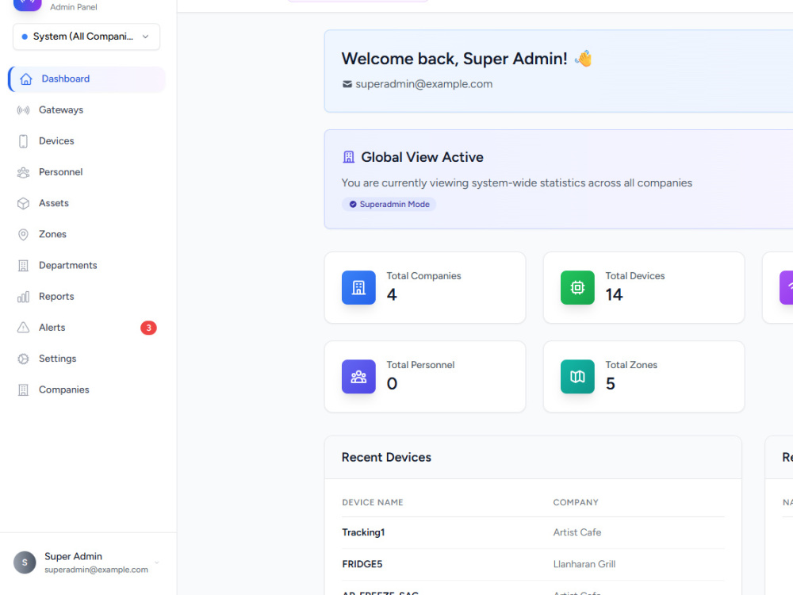The image size is (793, 595).
Task: Open the Zones page
Action: pos(87,234)
